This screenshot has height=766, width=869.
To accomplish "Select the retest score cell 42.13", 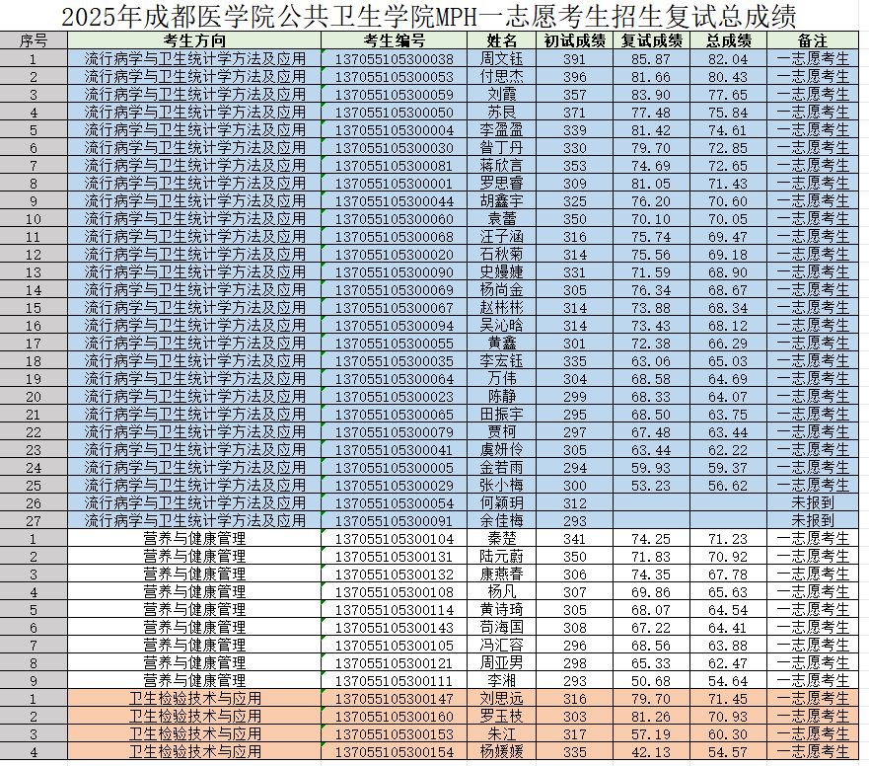I will (651, 751).
